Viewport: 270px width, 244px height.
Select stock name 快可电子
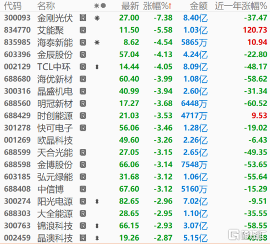(x=55, y=128)
